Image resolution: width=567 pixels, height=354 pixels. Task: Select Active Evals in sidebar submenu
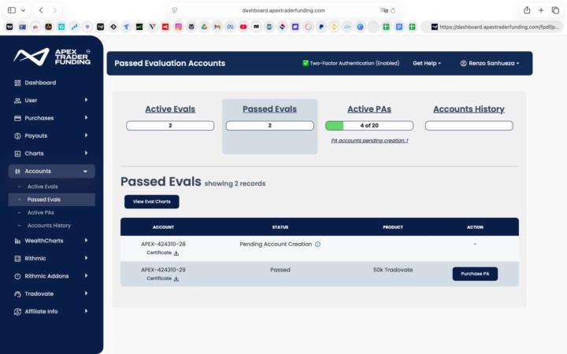pos(43,186)
